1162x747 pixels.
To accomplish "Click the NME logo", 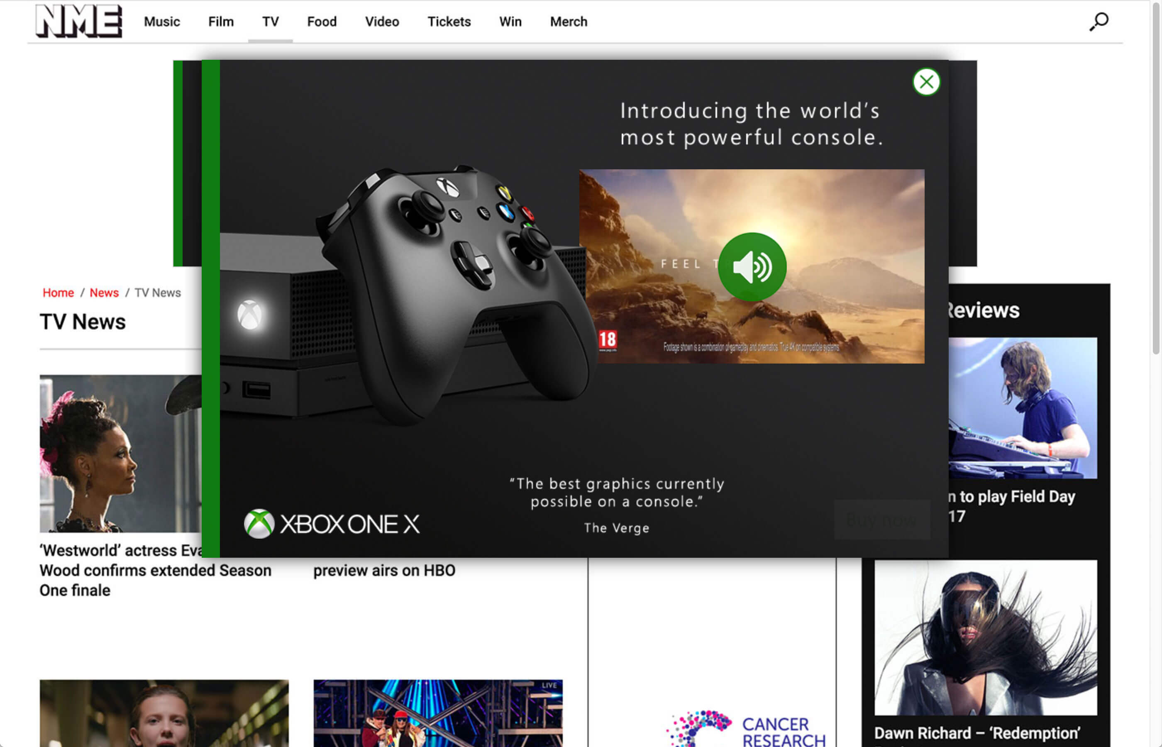I will coord(79,21).
